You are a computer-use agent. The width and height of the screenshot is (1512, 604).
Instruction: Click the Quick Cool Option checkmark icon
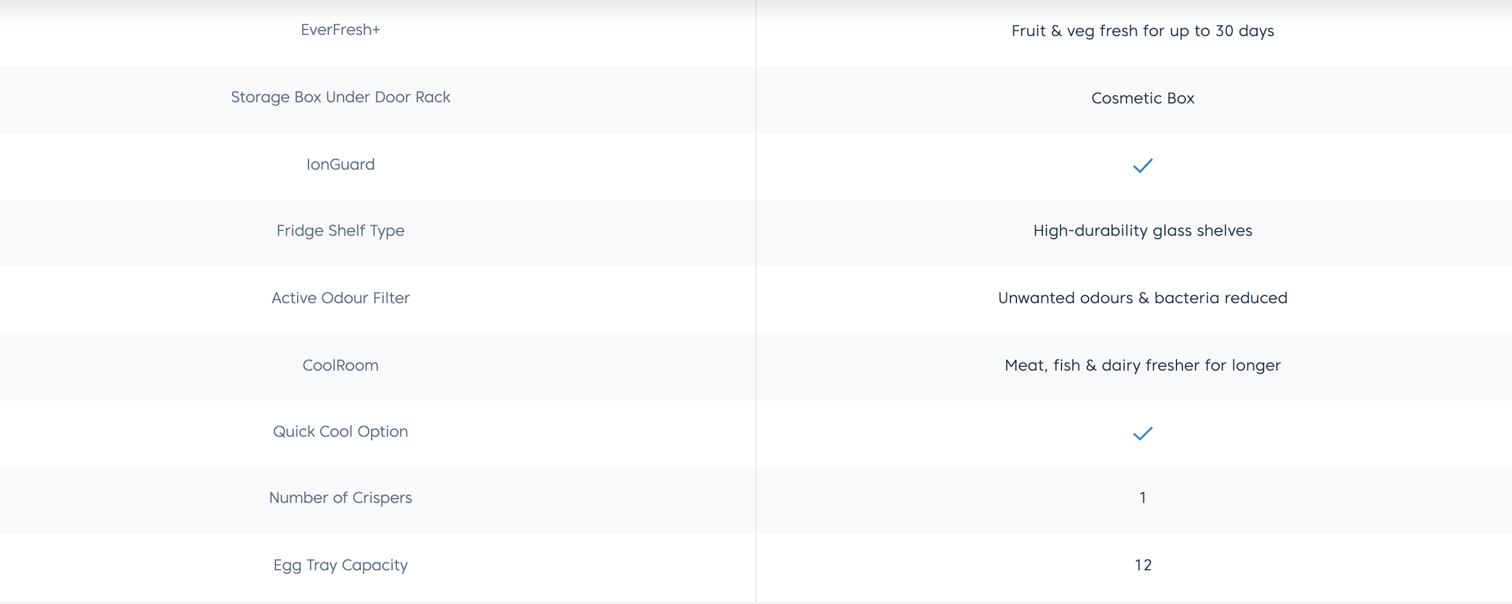click(x=1142, y=433)
